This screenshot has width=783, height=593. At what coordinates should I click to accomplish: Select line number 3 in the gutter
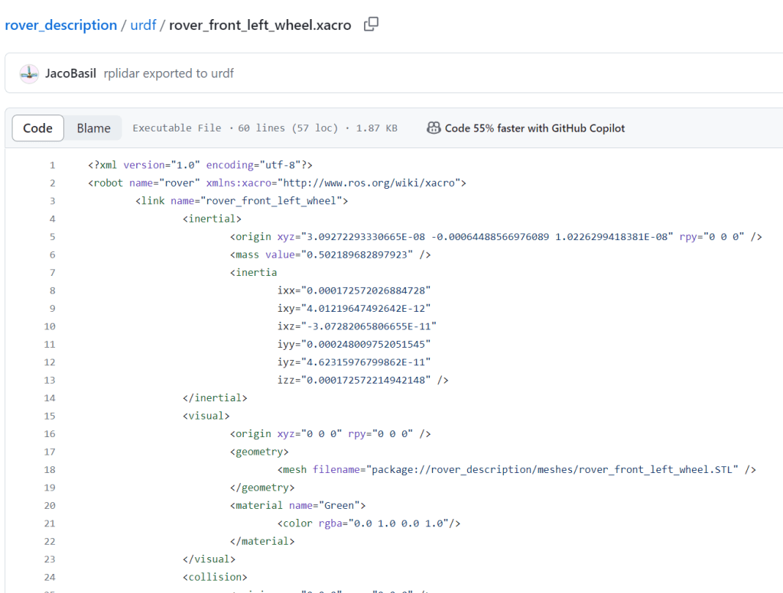(52, 201)
